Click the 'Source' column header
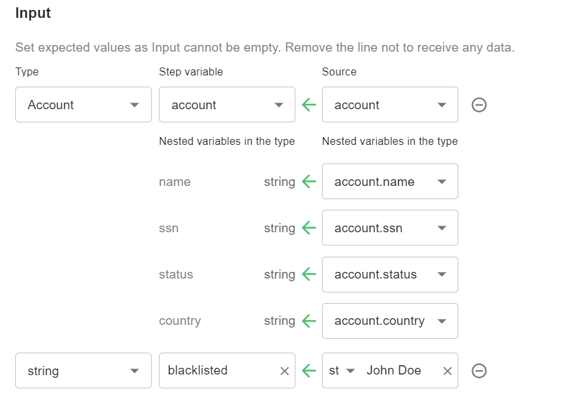Image resolution: width=563 pixels, height=393 pixels. click(x=339, y=71)
